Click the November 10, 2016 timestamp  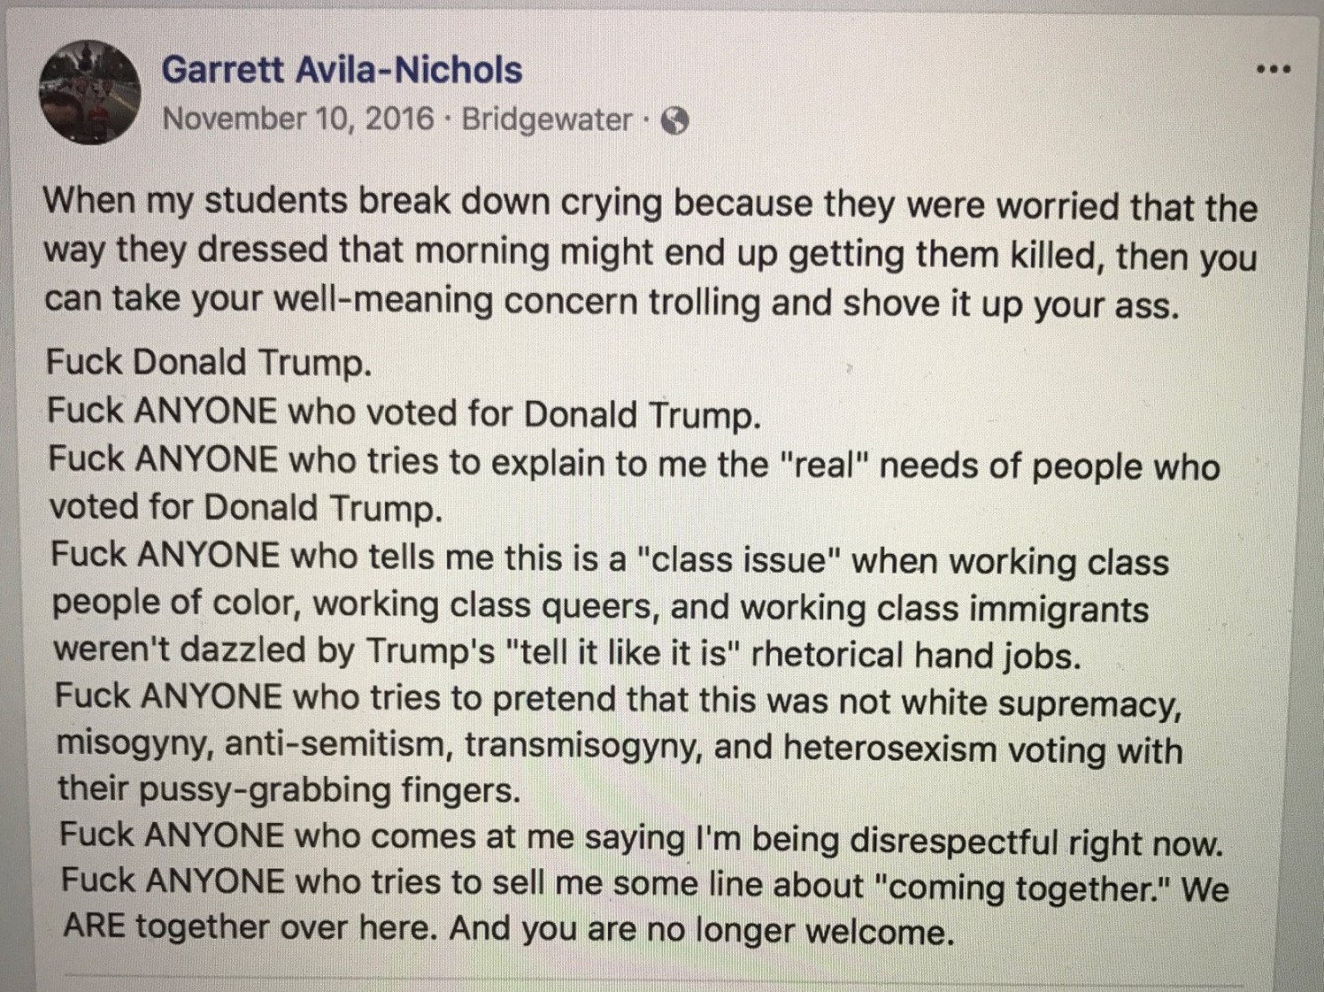[x=298, y=119]
